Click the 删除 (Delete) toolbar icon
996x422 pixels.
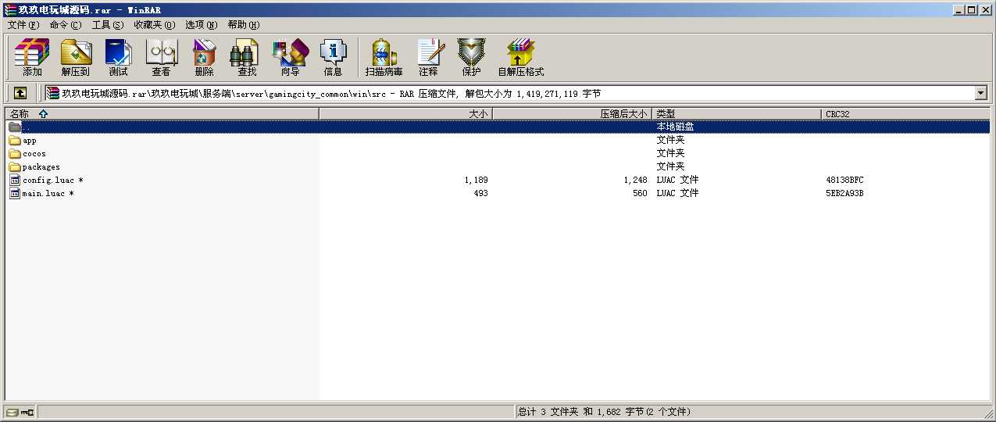(x=204, y=52)
